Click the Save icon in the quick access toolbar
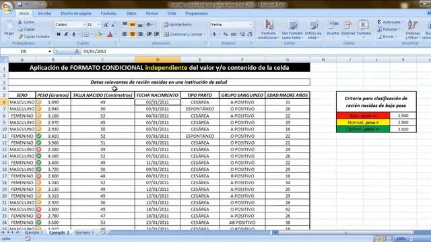 [x=20, y=5]
